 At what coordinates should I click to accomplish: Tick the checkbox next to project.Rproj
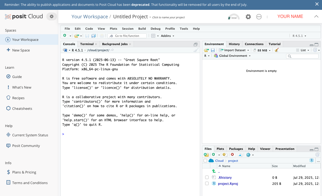(207, 184)
